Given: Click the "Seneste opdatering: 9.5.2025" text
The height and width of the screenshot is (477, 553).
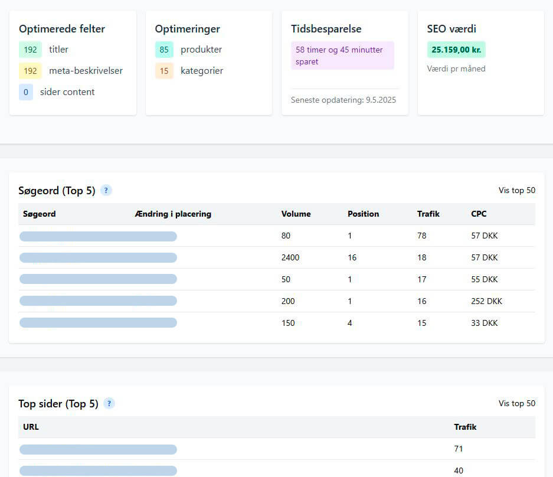Looking at the screenshot, I should 343,100.
